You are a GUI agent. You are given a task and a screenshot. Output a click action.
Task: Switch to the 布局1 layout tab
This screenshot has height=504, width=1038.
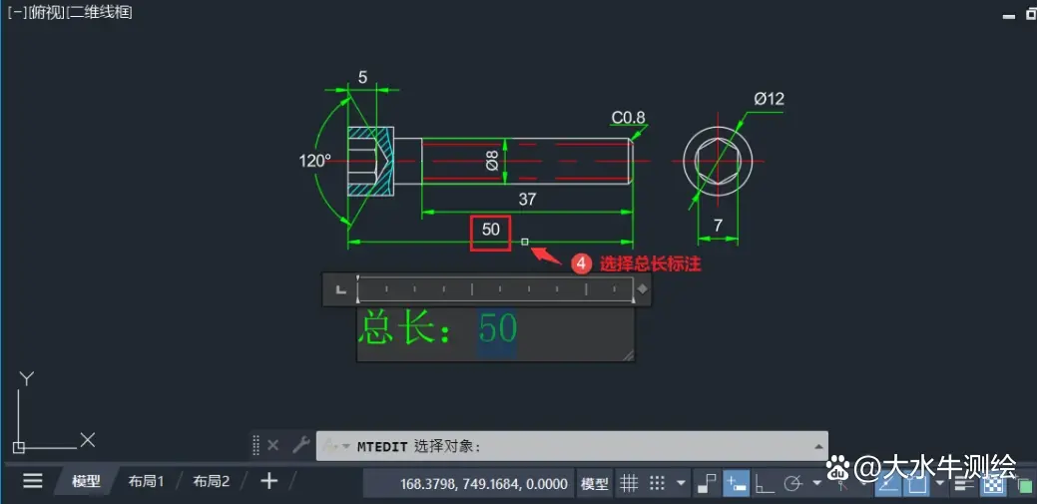point(146,482)
